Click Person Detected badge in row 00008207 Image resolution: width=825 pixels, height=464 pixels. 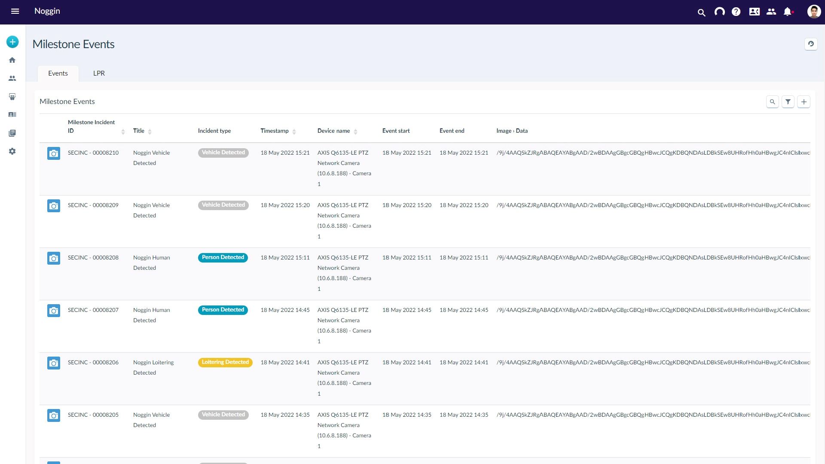pyautogui.click(x=223, y=310)
